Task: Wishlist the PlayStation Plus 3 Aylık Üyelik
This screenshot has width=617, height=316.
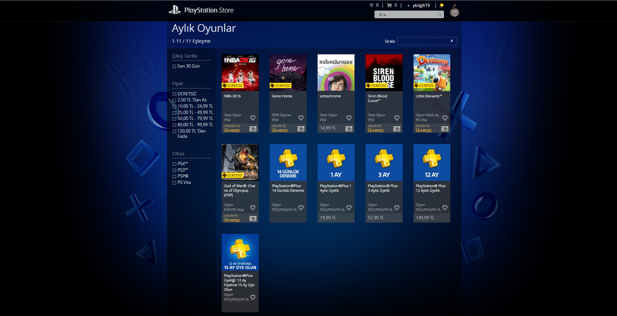Action: point(397,208)
